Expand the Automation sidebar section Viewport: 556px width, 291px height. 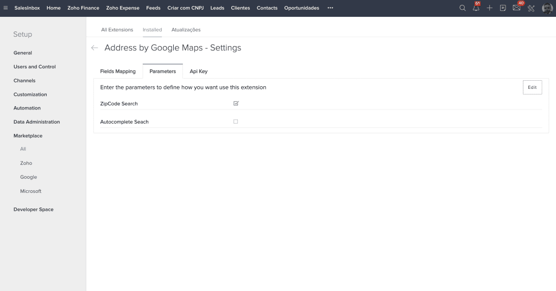(x=27, y=108)
